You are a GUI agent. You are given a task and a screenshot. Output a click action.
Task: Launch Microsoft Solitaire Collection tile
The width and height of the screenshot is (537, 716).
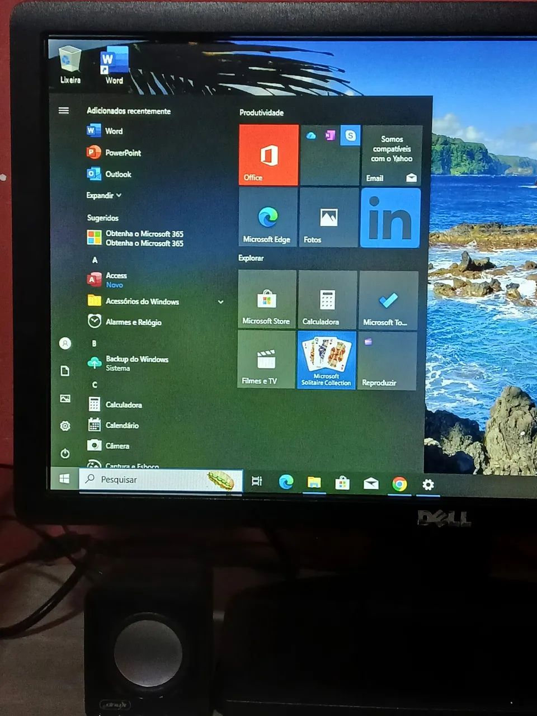point(326,360)
